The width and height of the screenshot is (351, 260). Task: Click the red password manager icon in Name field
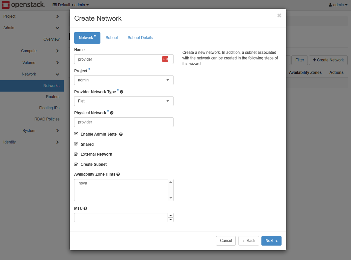[165, 59]
